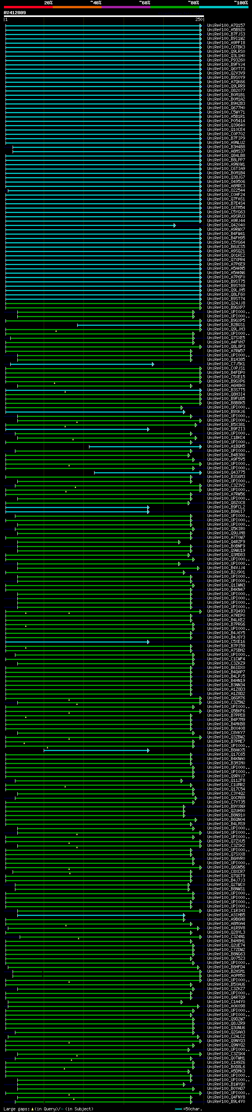
Task: Click the purple ~60% identity legend segment
Action: pyautogui.click(x=126, y=7)
